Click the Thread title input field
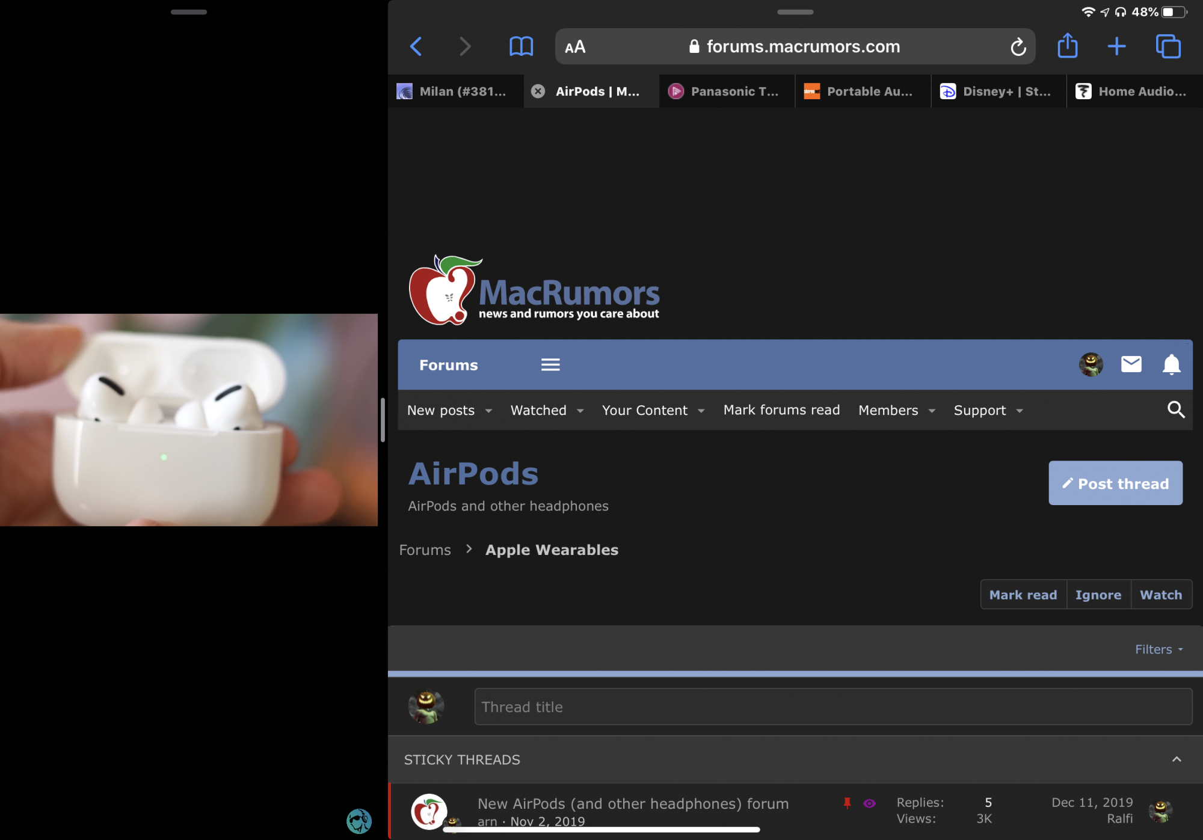The image size is (1203, 840). [832, 707]
